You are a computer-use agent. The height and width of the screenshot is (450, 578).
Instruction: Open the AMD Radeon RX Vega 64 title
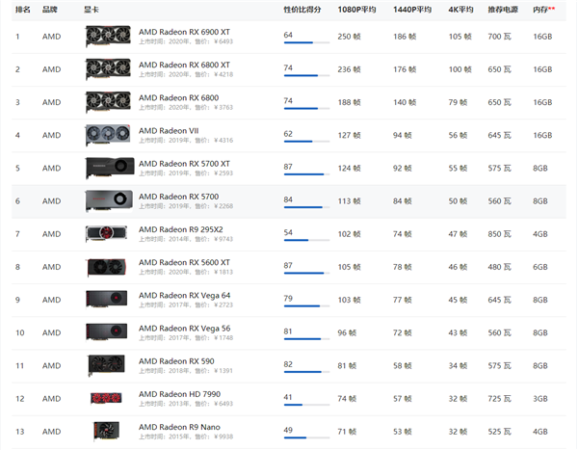(184, 296)
